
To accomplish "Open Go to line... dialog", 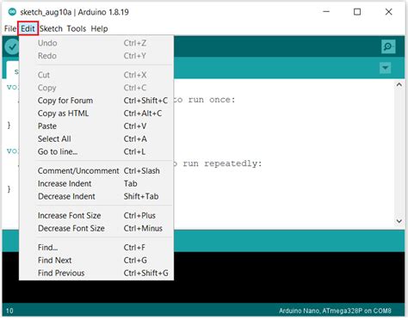I will [x=96, y=151].
